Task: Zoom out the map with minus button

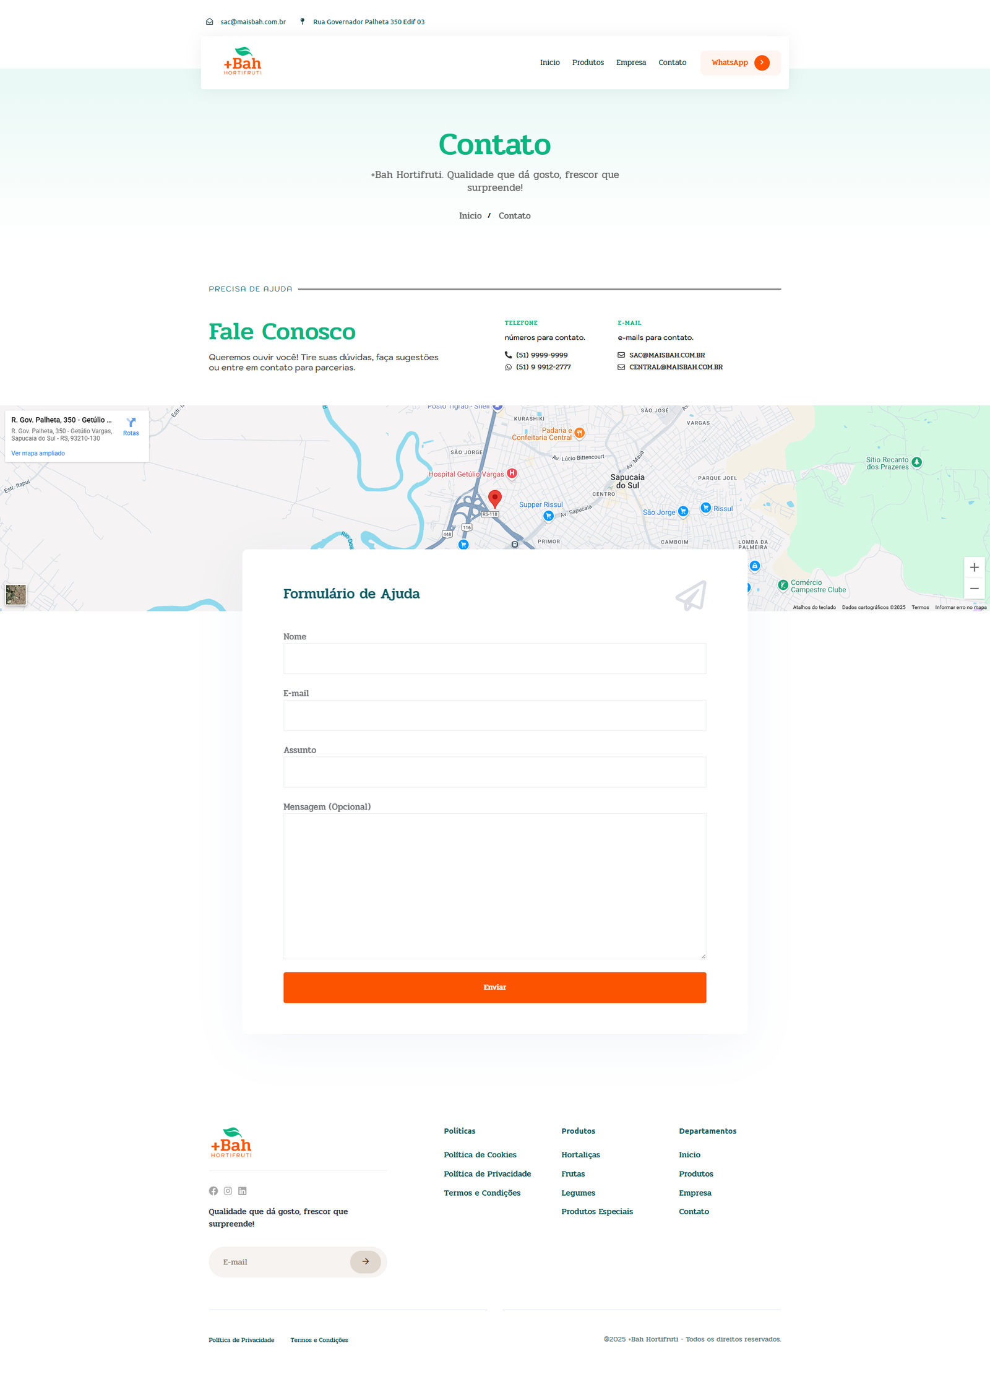Action: (x=974, y=589)
